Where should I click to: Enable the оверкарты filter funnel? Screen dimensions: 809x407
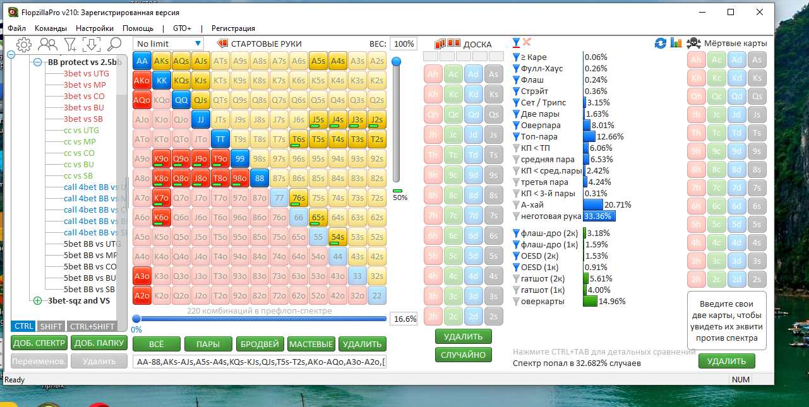click(x=516, y=302)
